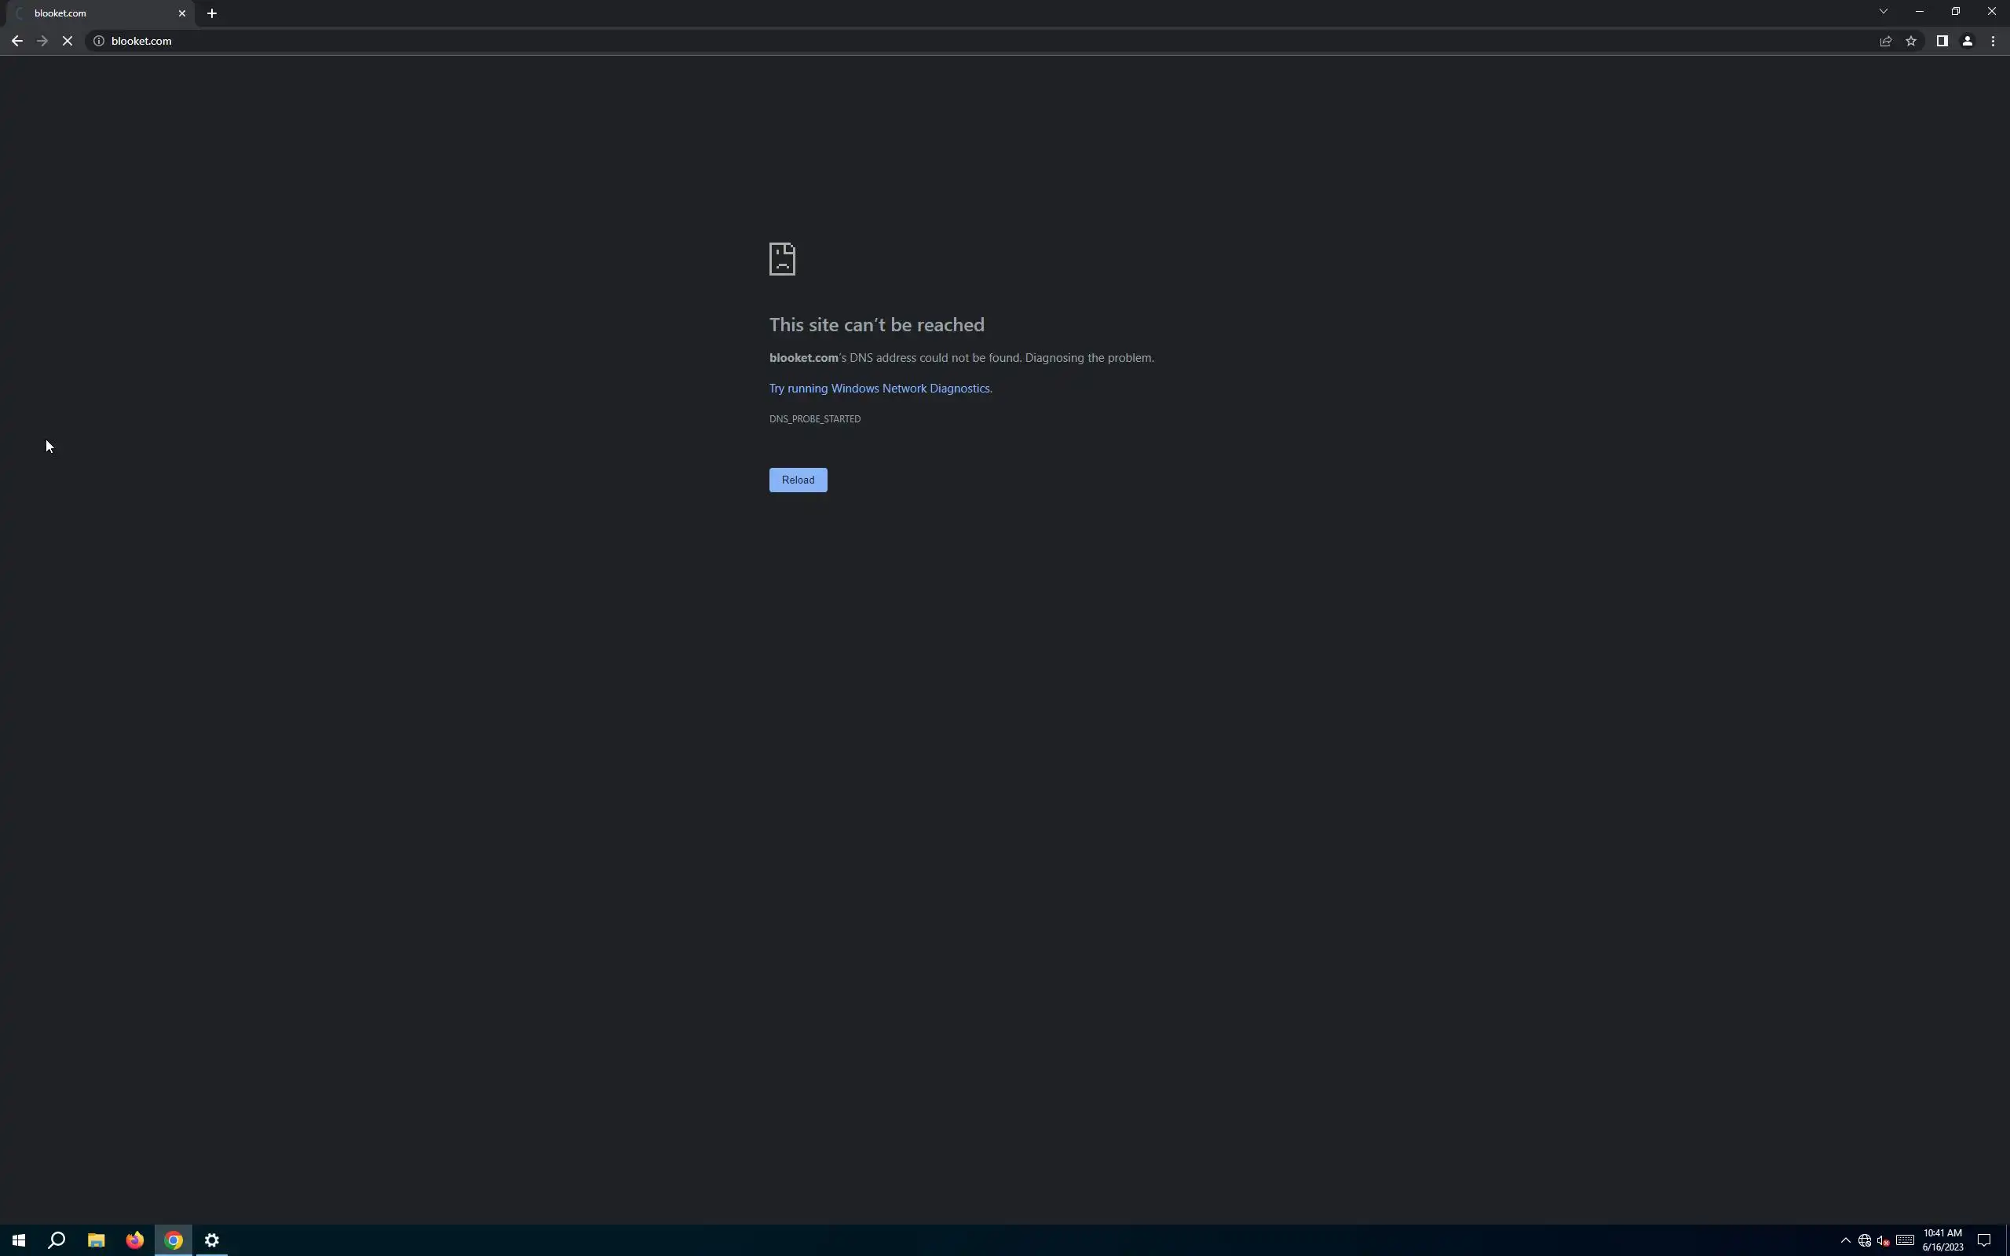Show hidden system tray icons

coord(1846,1240)
